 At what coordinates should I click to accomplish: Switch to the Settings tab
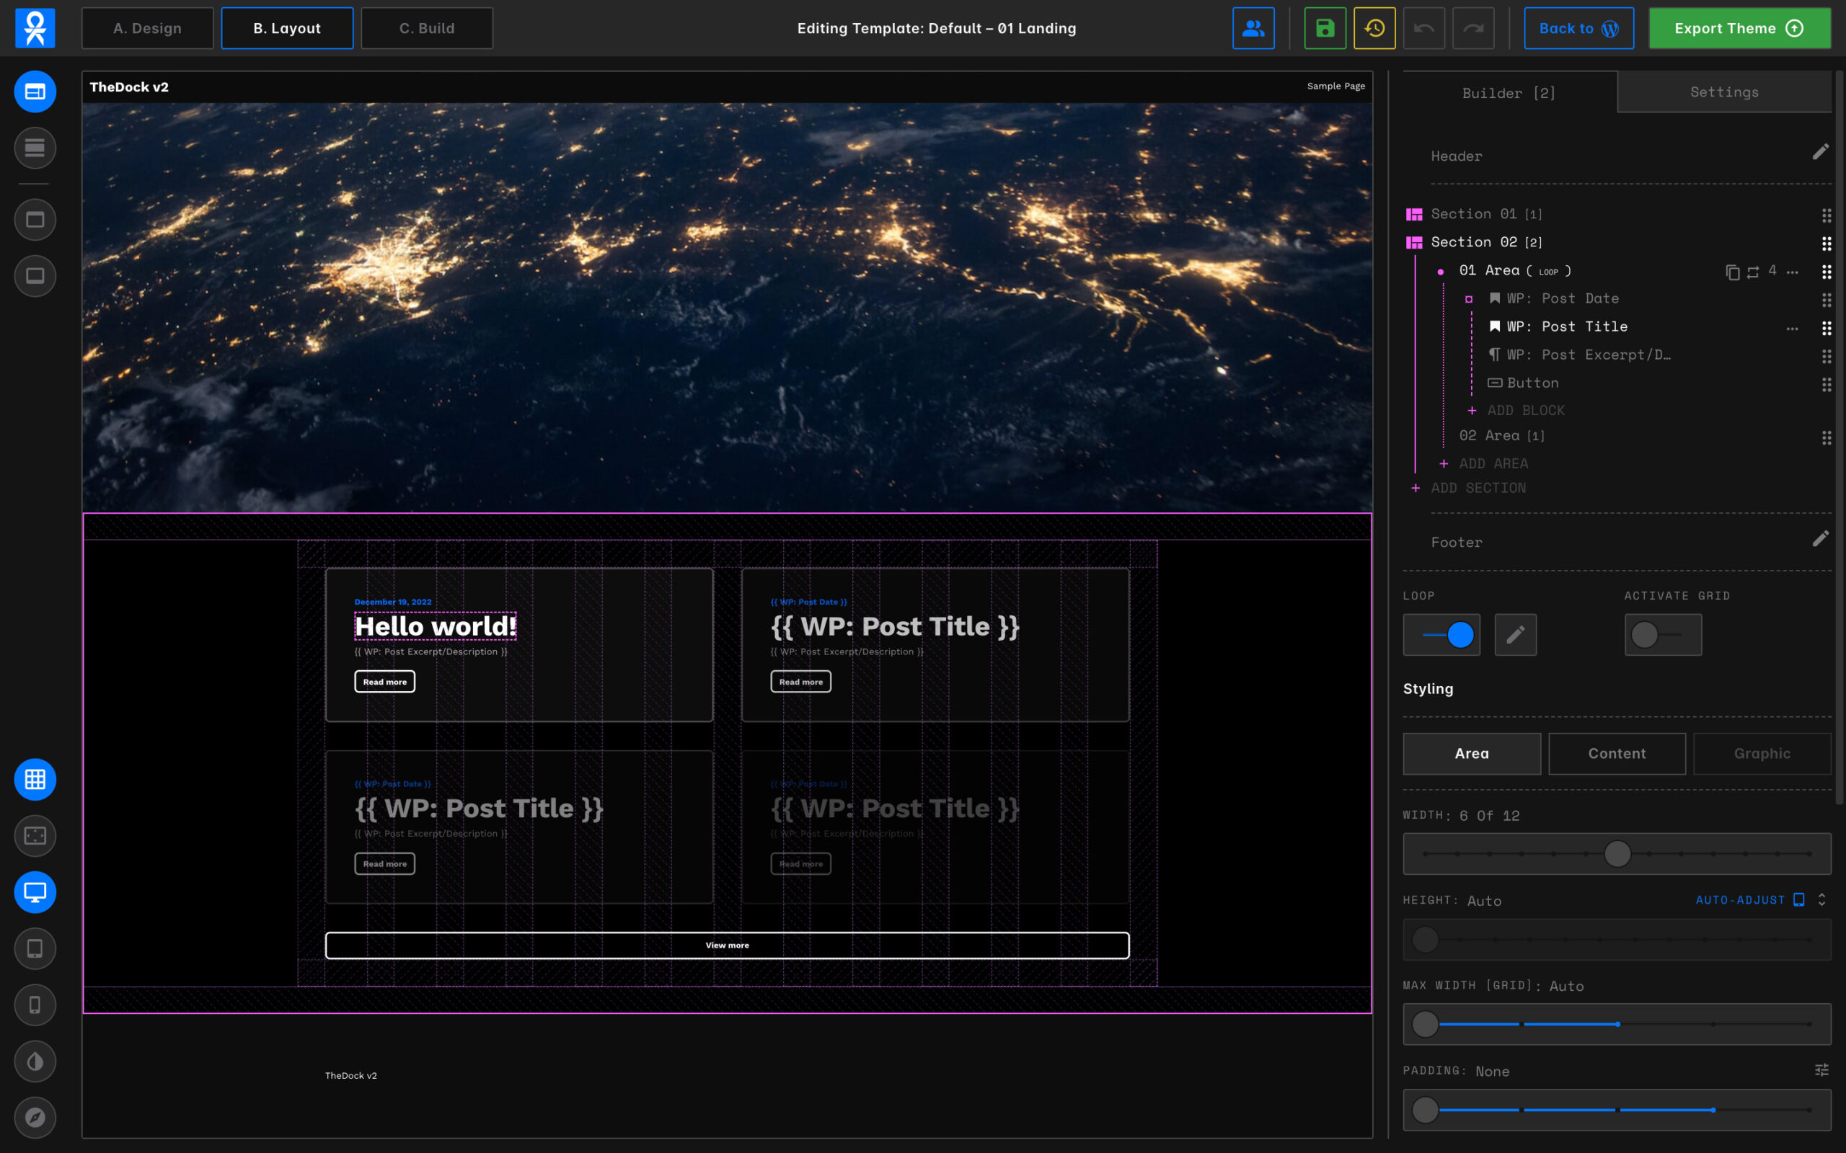click(x=1723, y=92)
